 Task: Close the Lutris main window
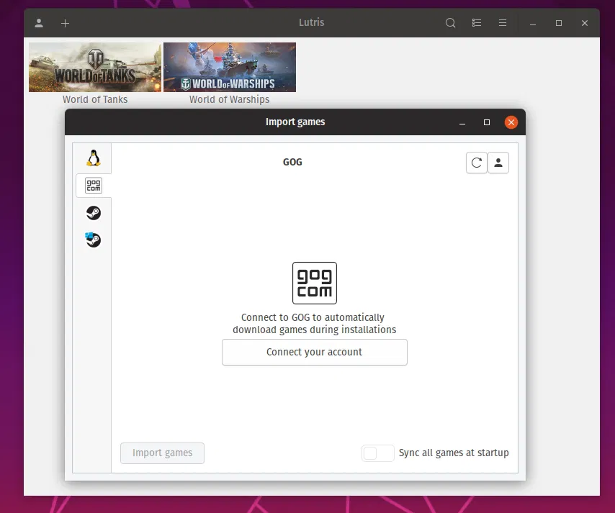pyautogui.click(x=585, y=23)
